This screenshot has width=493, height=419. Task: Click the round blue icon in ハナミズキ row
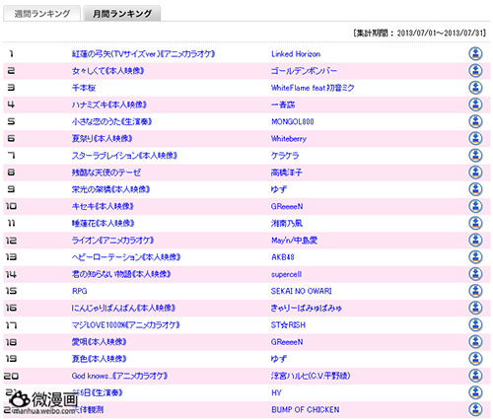475,105
